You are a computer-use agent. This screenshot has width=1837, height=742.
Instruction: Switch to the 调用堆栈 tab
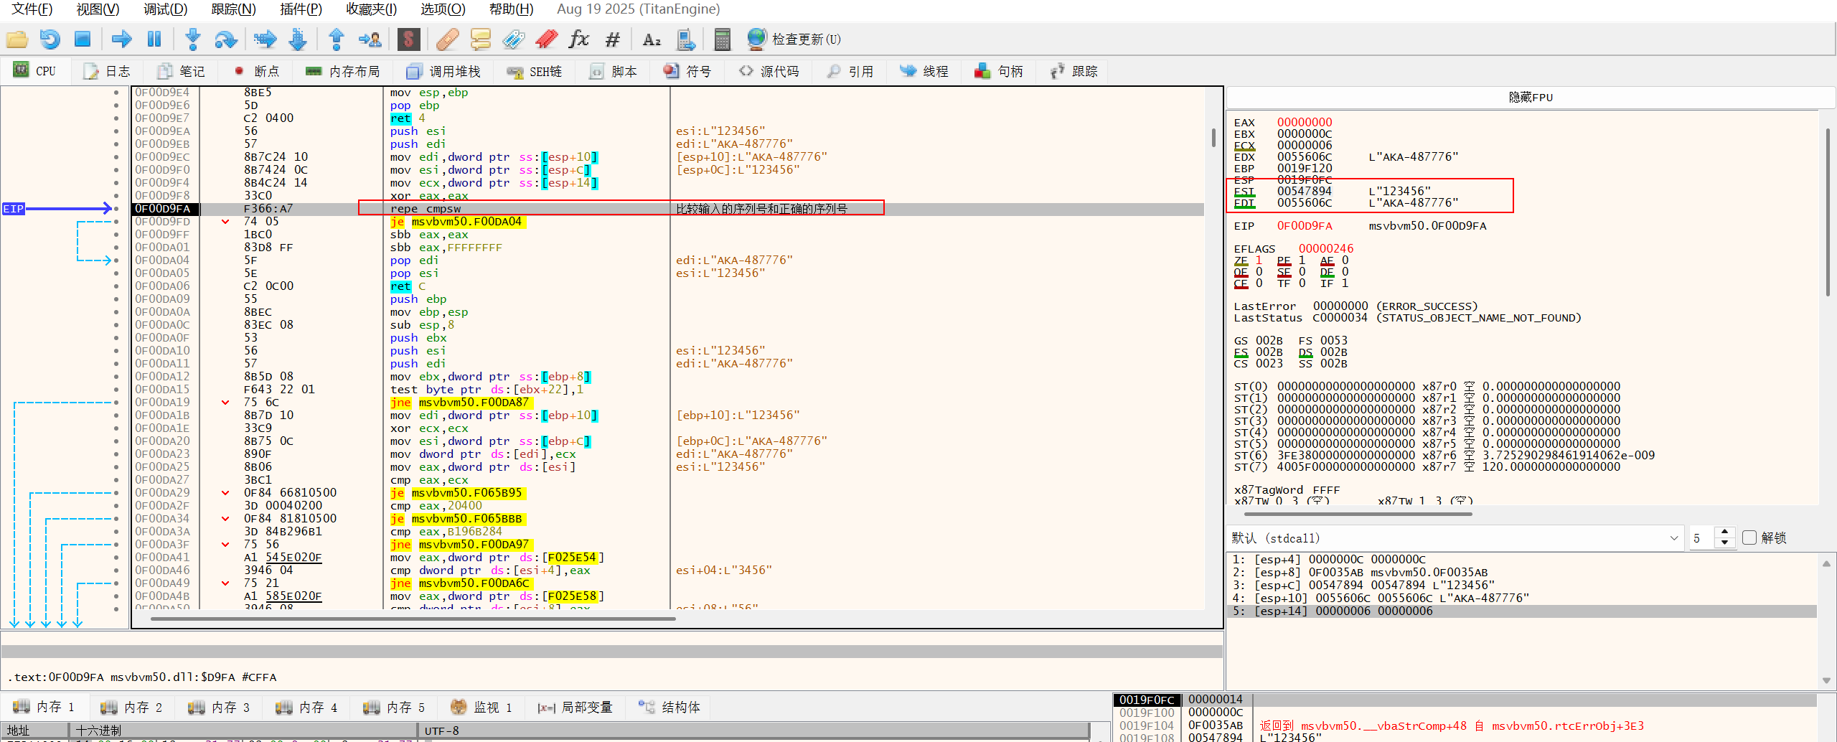click(x=443, y=71)
